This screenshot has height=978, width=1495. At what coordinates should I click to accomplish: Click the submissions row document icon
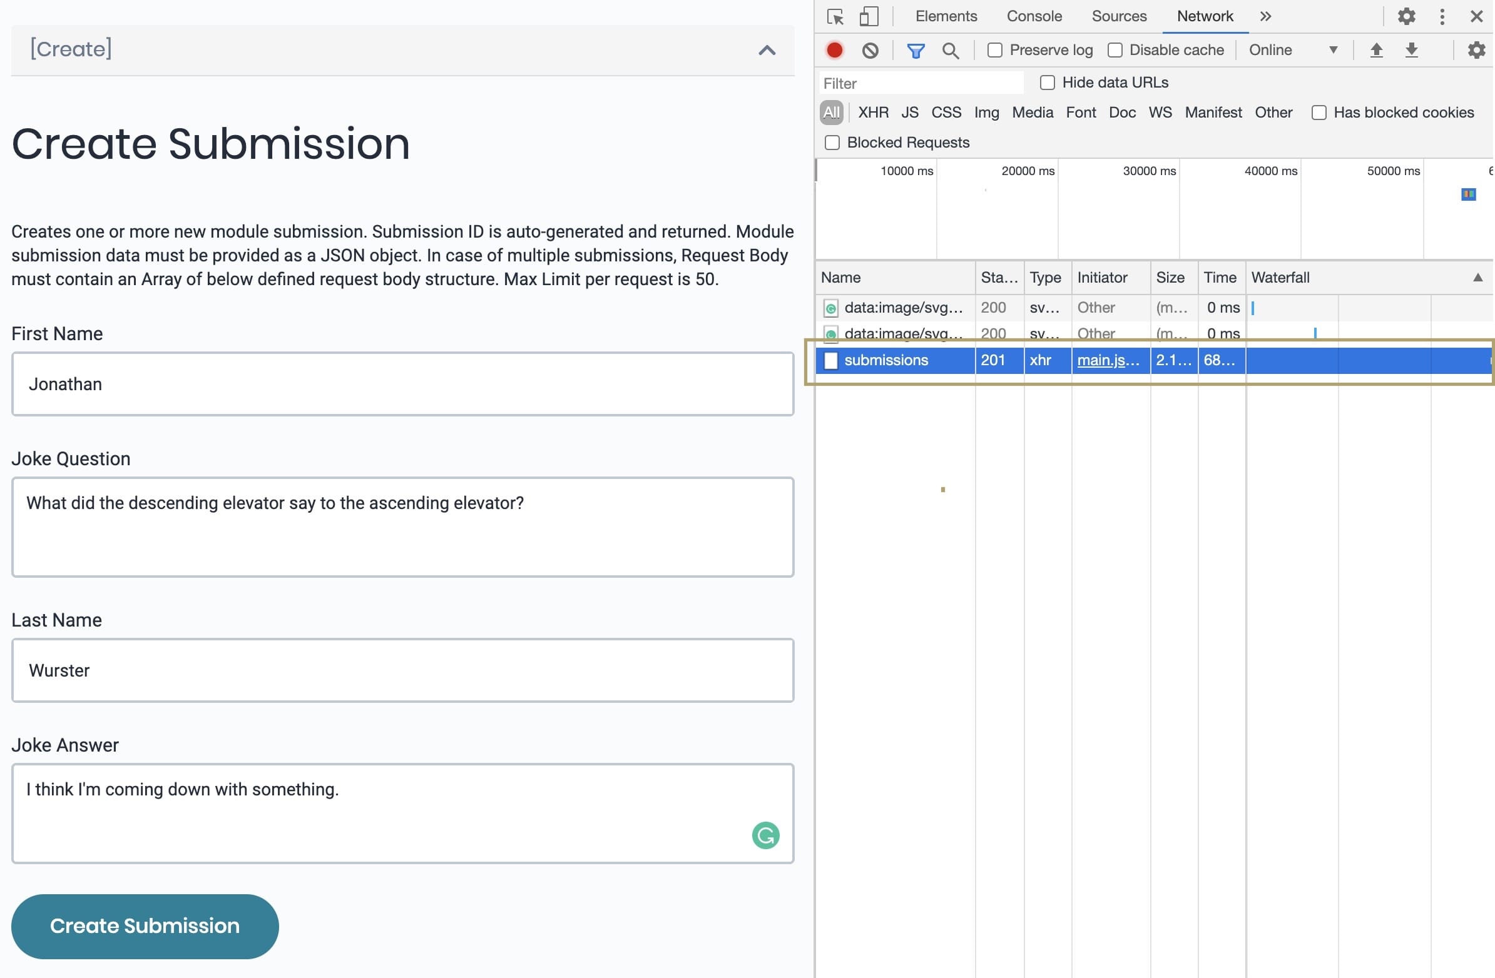pyautogui.click(x=830, y=360)
